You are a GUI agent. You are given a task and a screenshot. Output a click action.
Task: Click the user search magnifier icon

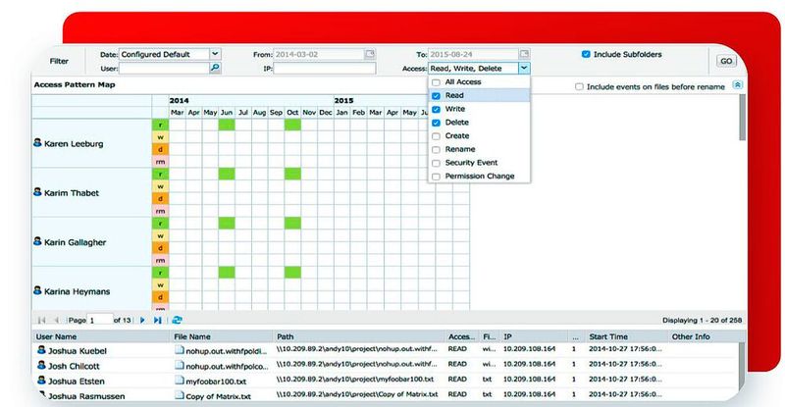coord(215,69)
